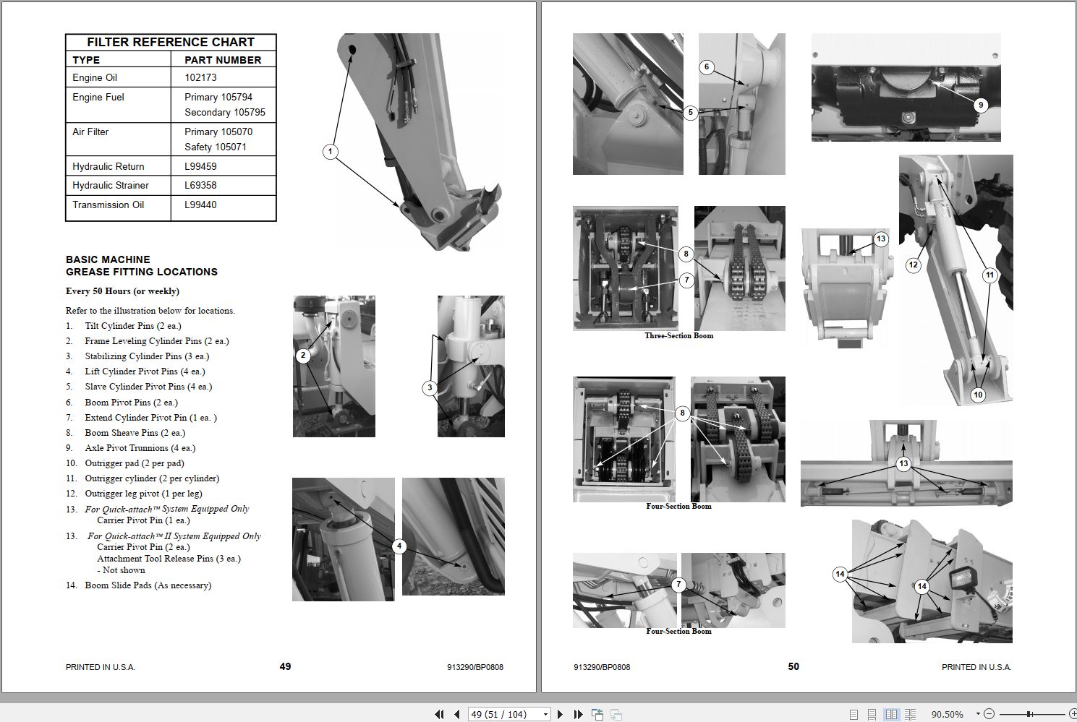
Task: Navigate forward in view history
Action: pos(616,714)
